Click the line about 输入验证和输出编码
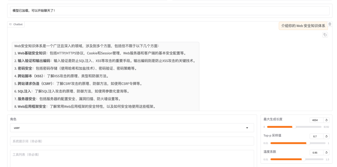The image size is (337, 167). point(105,61)
